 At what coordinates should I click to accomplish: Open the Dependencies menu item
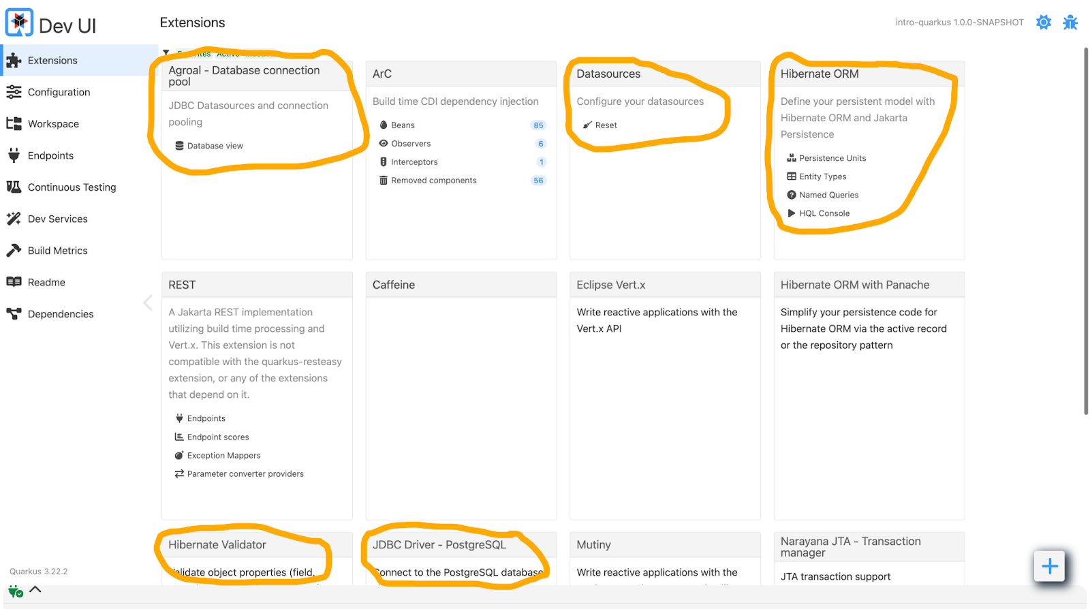pyautogui.click(x=79, y=314)
